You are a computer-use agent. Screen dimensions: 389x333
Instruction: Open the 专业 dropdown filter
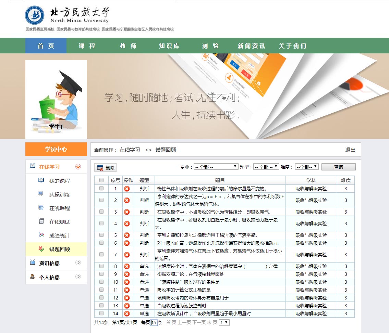coord(216,167)
